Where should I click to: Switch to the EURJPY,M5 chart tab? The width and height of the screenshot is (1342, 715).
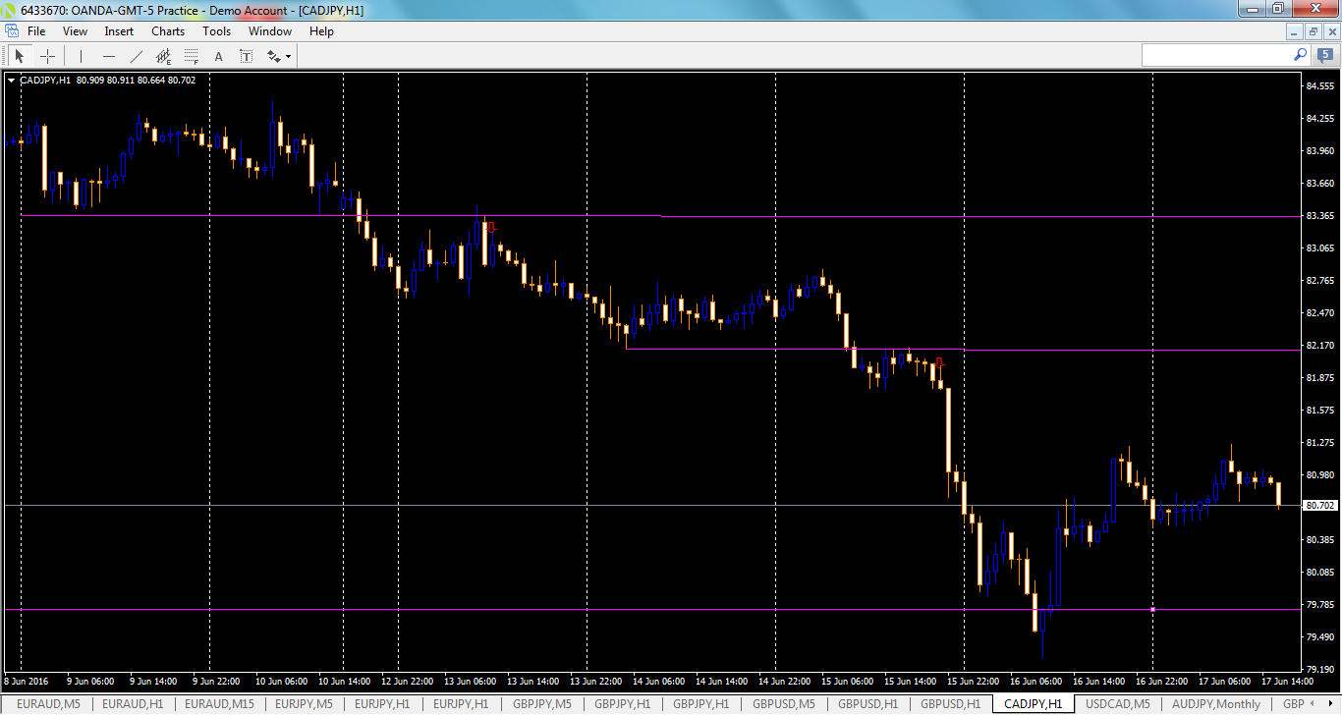[x=305, y=704]
